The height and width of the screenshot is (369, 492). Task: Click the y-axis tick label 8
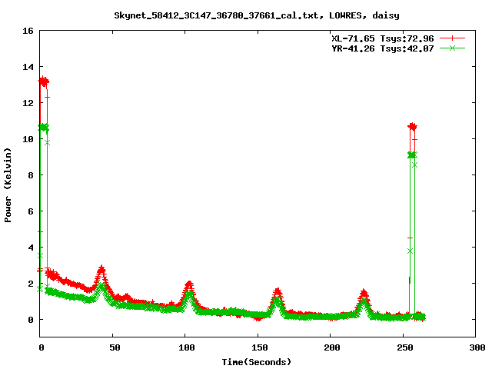pos(31,175)
